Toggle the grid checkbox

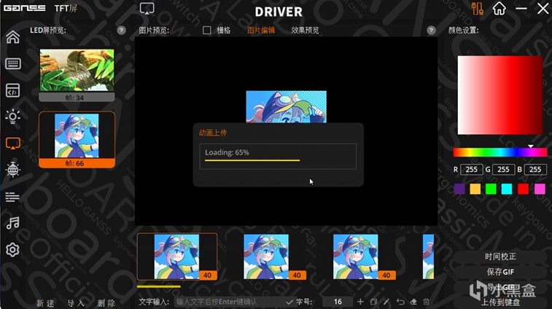coord(206,31)
